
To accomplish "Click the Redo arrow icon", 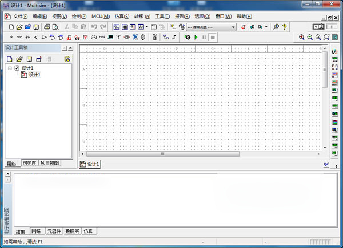I will click(x=103, y=27).
